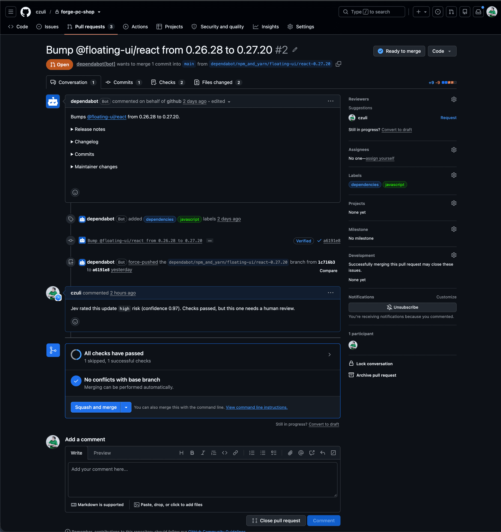Screen dimensions: 501x532
Task: Focus the Add your comment text area
Action: tap(203, 480)
